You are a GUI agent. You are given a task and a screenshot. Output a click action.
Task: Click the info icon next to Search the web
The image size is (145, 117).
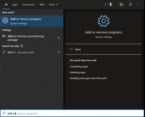22,46
